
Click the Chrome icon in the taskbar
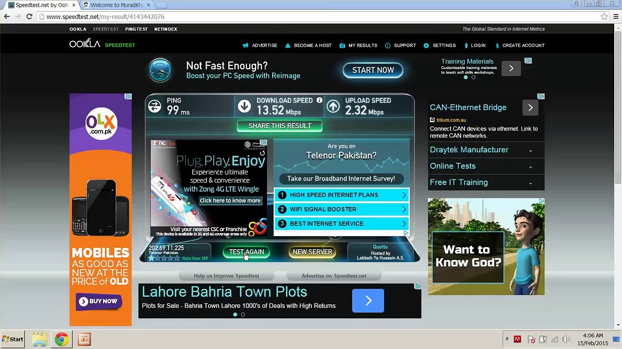[62, 339]
